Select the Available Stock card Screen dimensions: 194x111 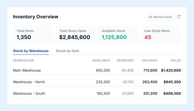pos(118,35)
